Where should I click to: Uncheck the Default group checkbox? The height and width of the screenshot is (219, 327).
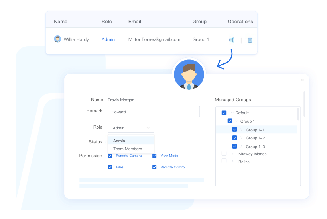point(224,113)
